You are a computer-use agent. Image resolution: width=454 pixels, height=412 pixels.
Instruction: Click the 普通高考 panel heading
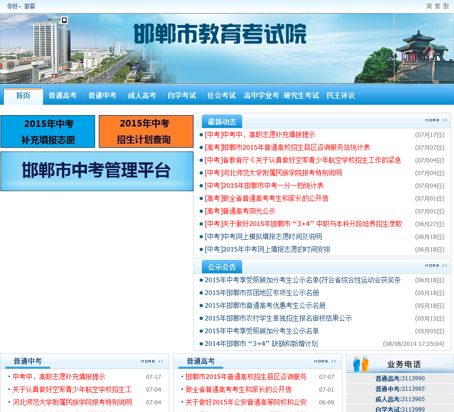[201, 361]
